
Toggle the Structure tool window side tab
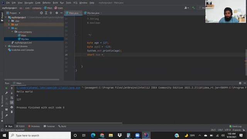tap(2, 101)
